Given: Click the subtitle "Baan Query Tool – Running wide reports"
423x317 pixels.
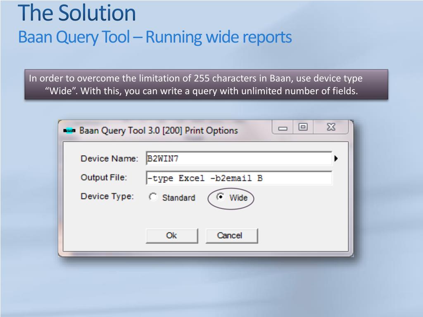Looking at the screenshot, I should pos(155,37).
